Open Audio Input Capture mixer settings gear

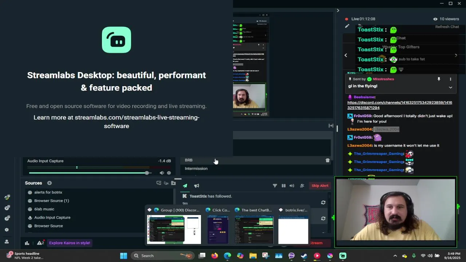169,173
